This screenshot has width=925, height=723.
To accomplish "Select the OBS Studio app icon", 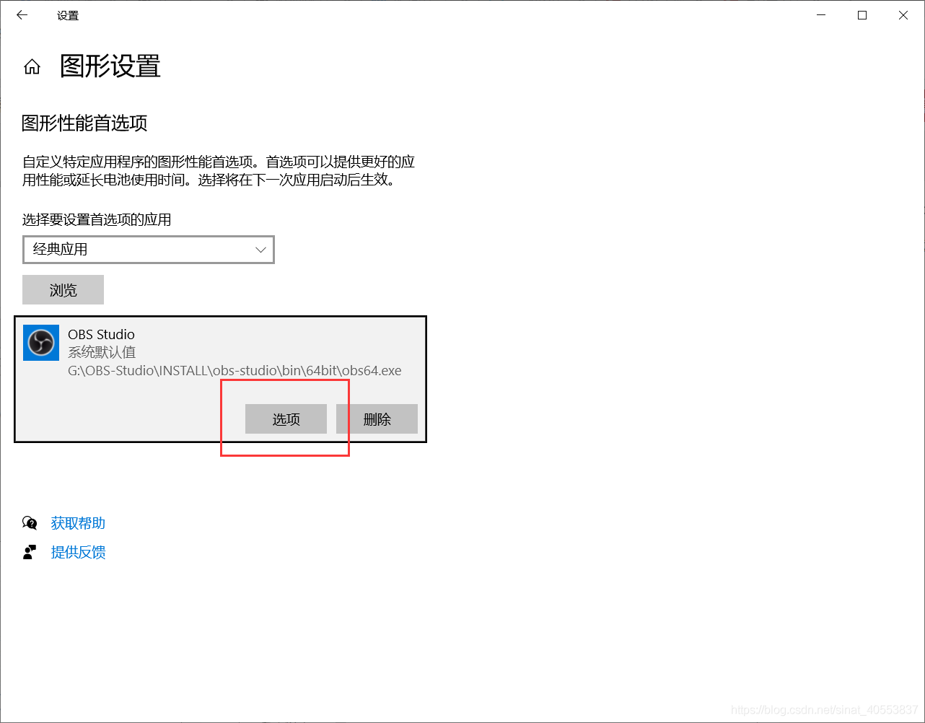I will coord(41,342).
